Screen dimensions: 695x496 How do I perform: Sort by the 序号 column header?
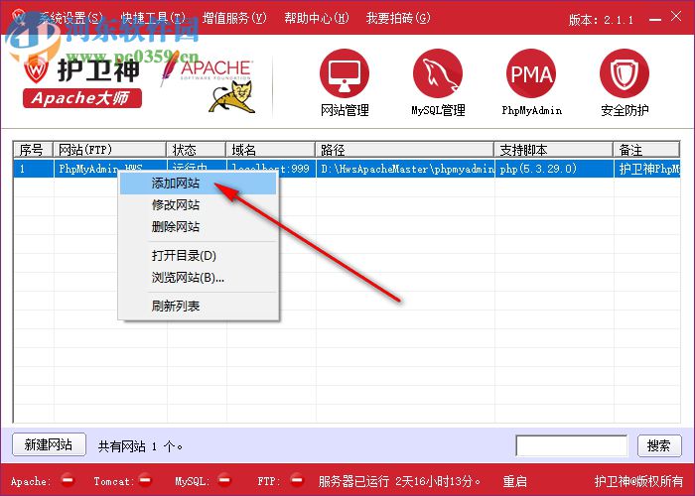click(x=33, y=150)
